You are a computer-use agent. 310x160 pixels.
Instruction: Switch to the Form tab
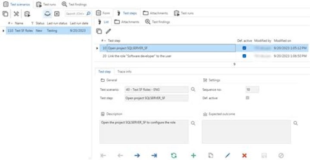click(103, 13)
